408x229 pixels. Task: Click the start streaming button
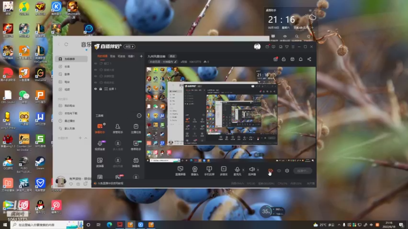pyautogui.click(x=302, y=171)
